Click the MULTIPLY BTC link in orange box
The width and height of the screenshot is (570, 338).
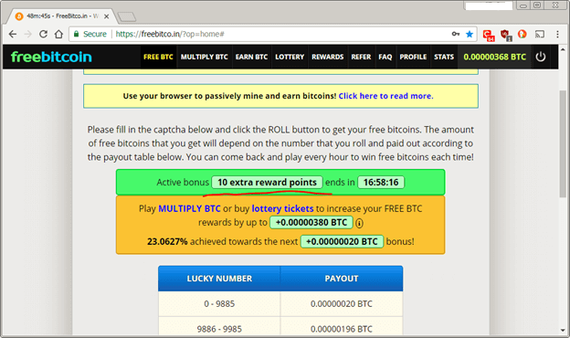[189, 208]
